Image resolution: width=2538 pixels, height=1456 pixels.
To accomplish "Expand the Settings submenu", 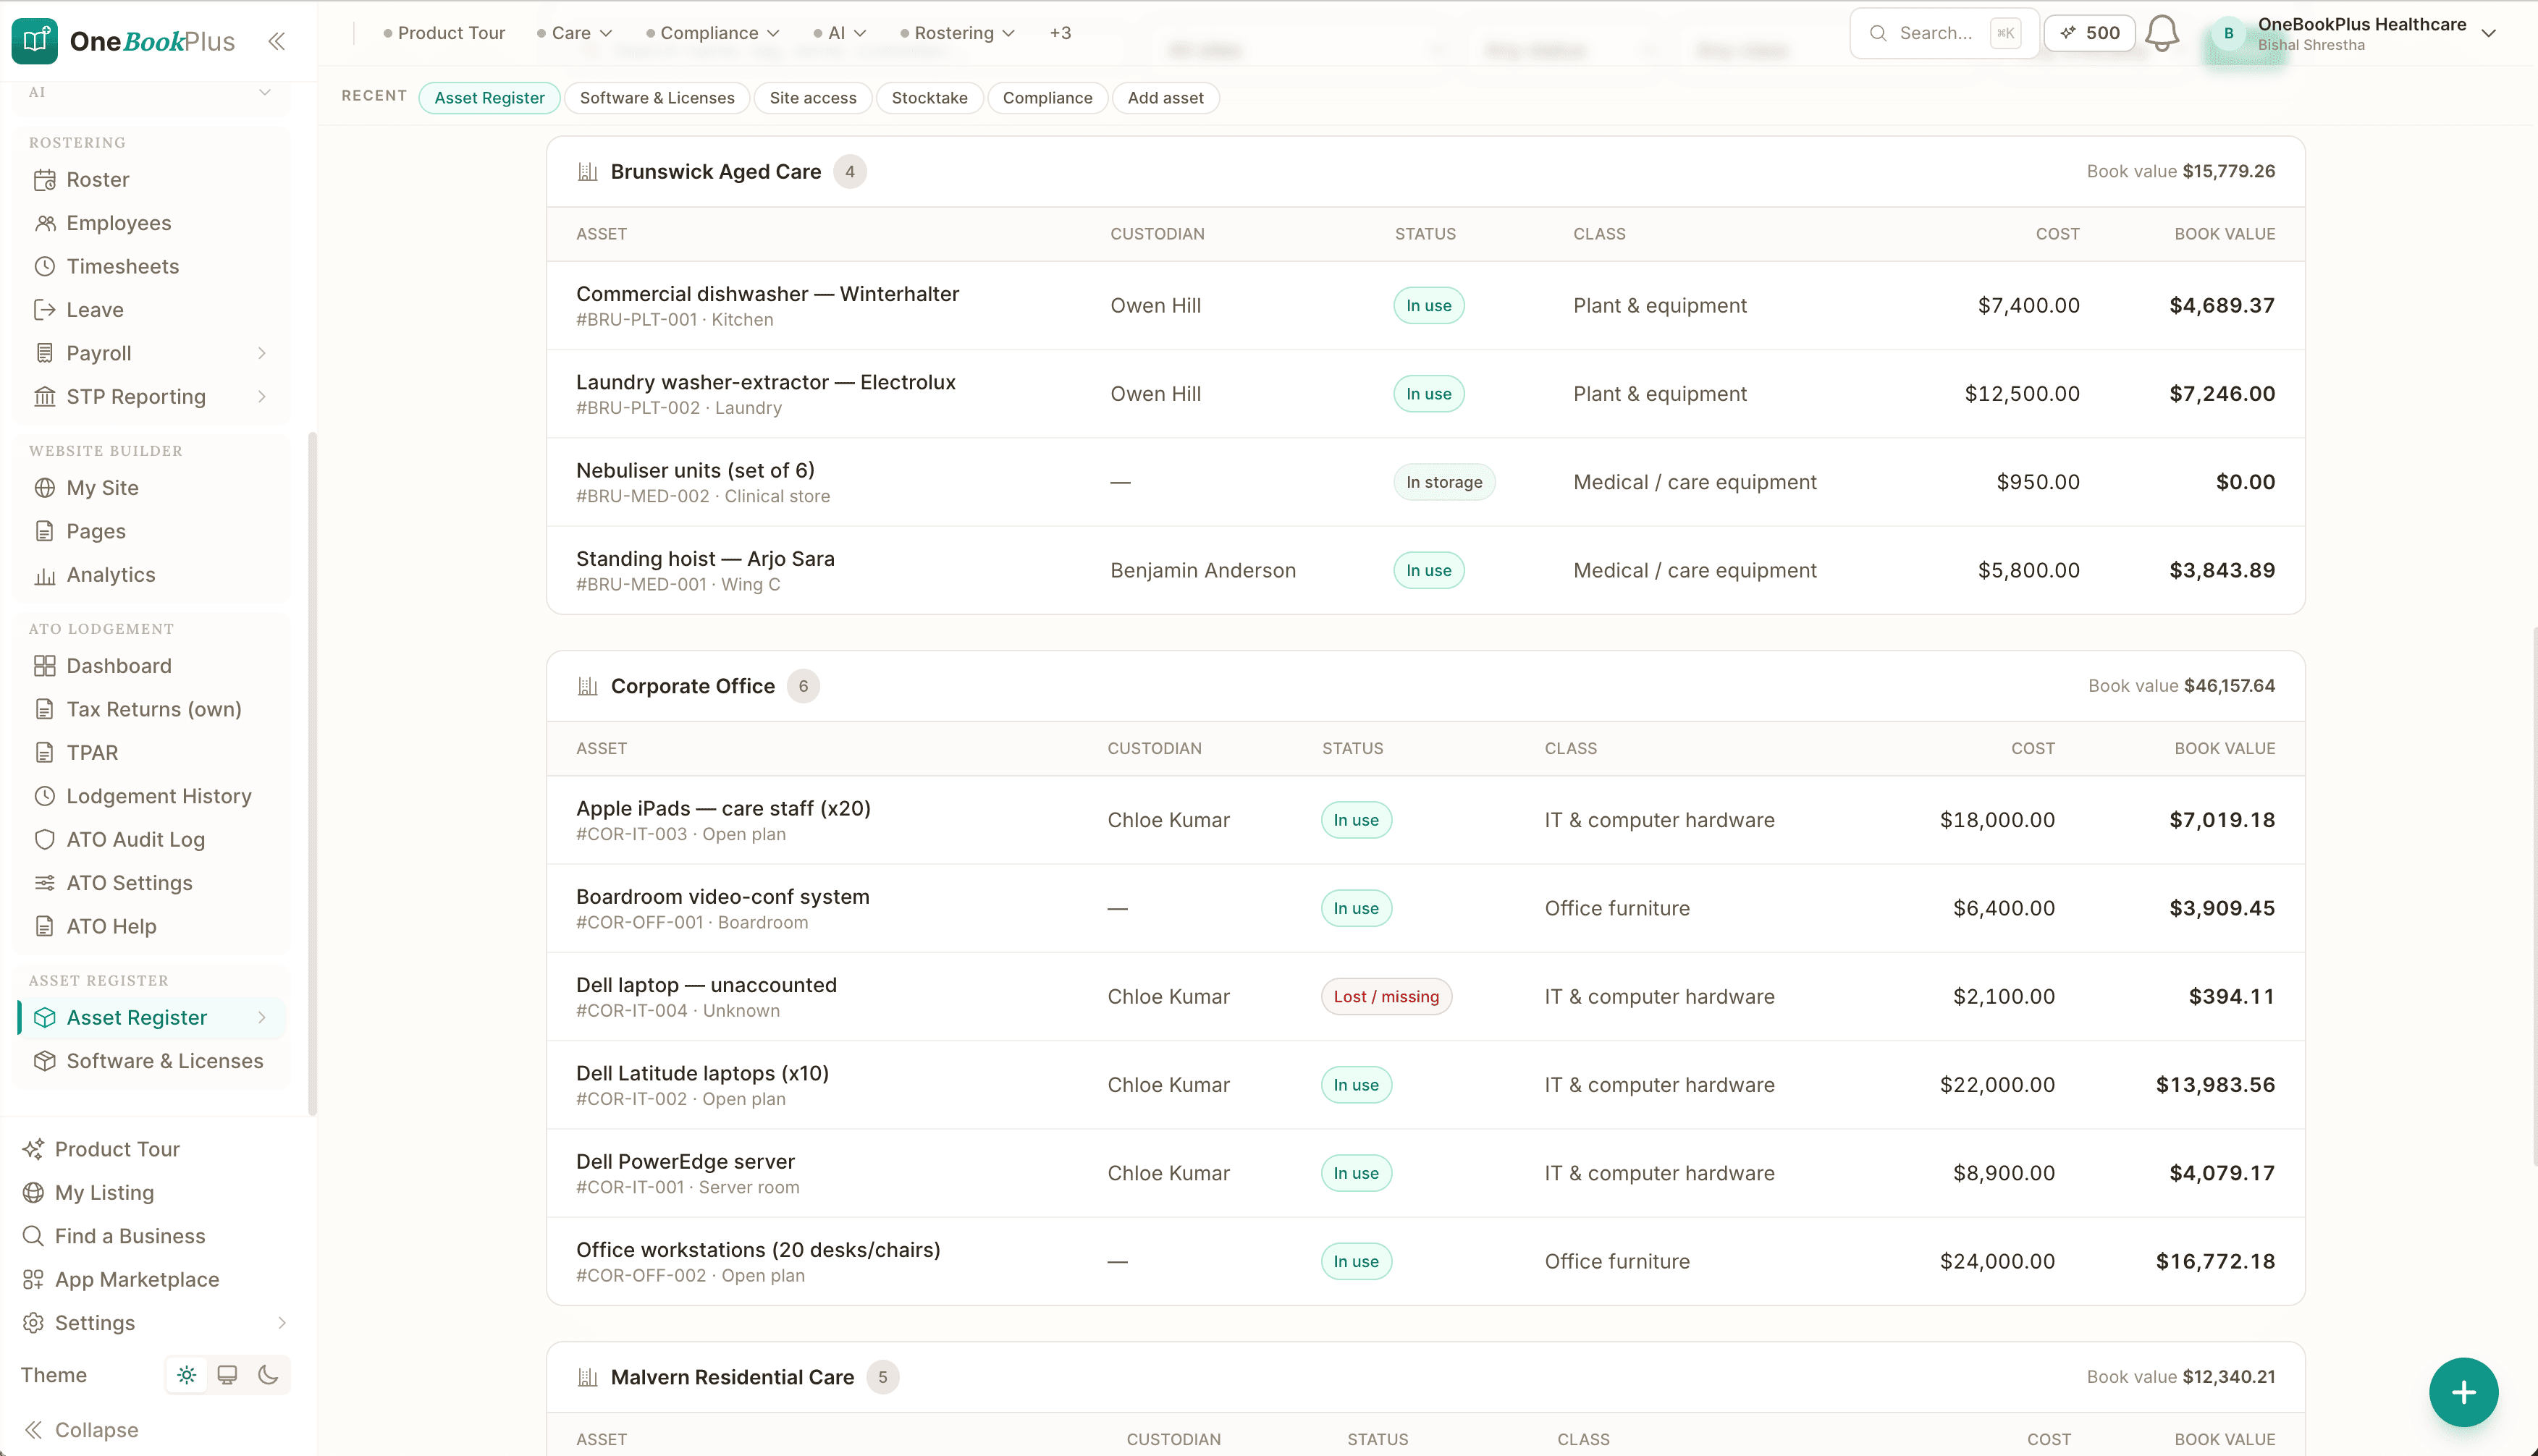I will 282,1323.
